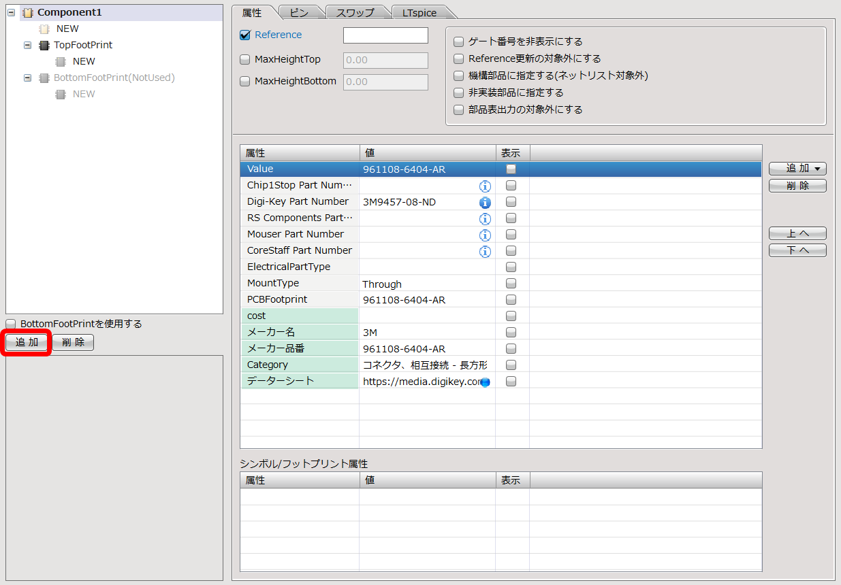The image size is (841, 585).
Task: Enable the MaxHeightTop checkbox
Action: click(245, 60)
